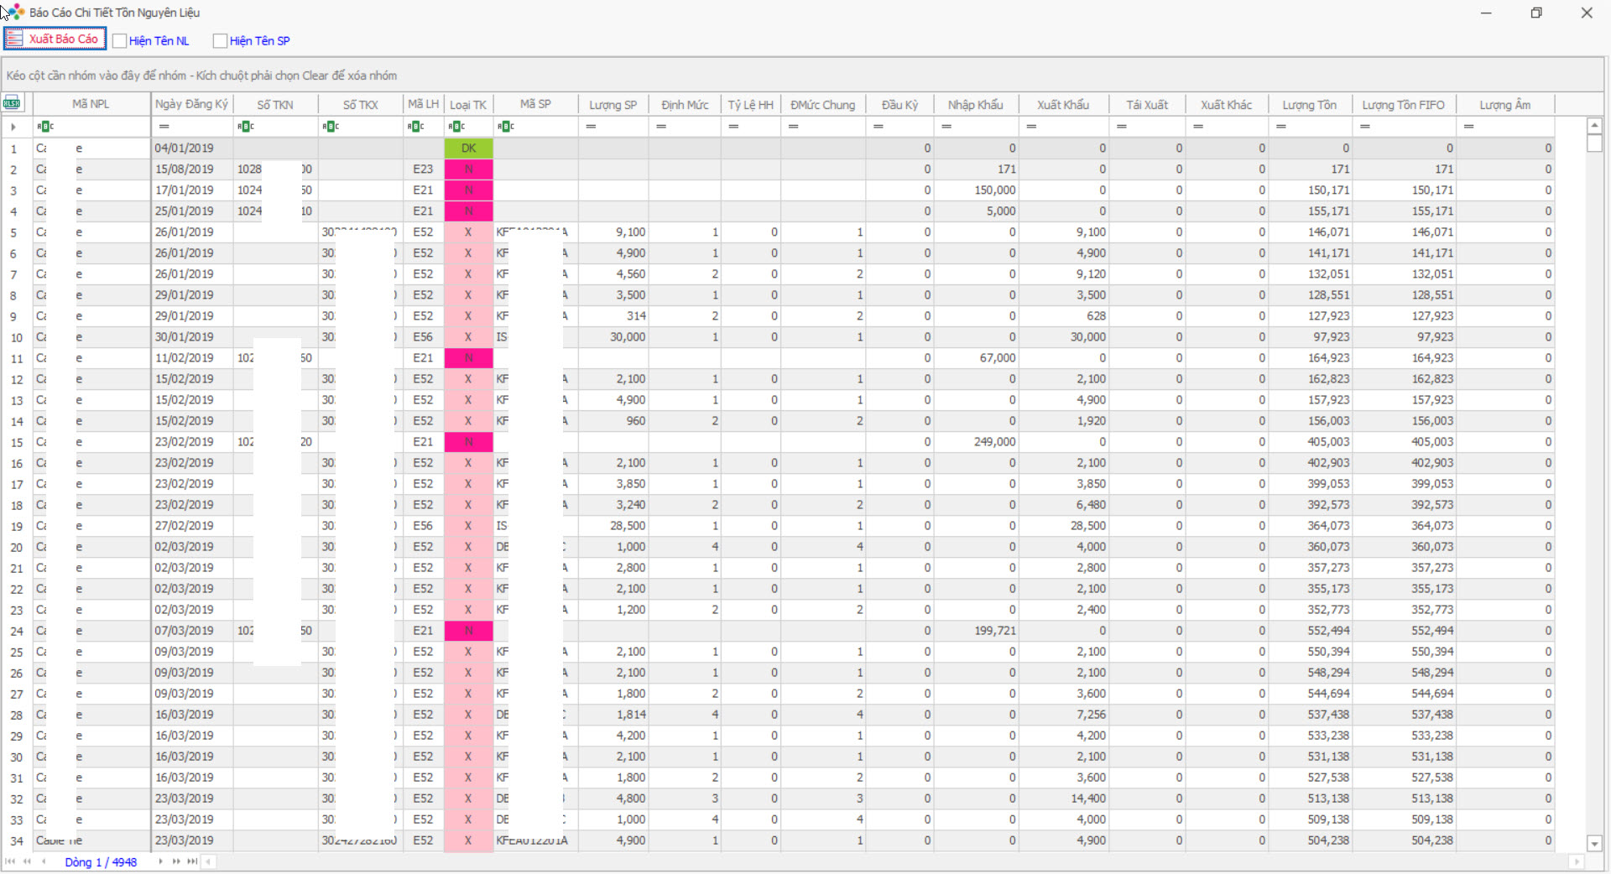This screenshot has width=1611, height=874.
Task: Click the green DK cell in row 1
Action: pyautogui.click(x=468, y=148)
